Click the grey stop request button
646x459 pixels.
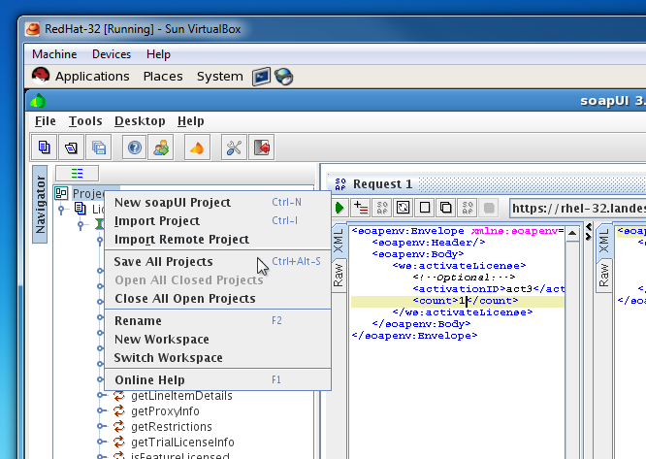coord(489,208)
